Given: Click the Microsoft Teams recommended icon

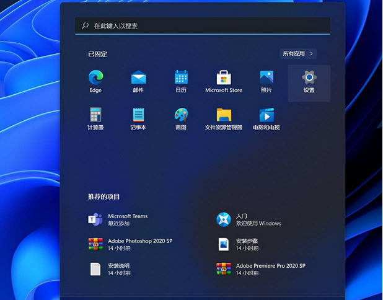Looking at the screenshot, I should point(95,219).
